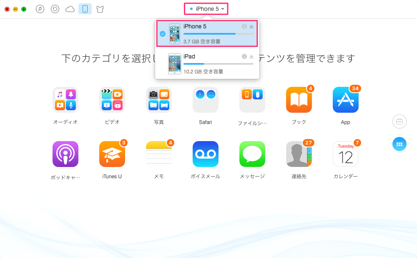Click the selected checkmark beside iPhone 5
The width and height of the screenshot is (417, 258).
163,34
